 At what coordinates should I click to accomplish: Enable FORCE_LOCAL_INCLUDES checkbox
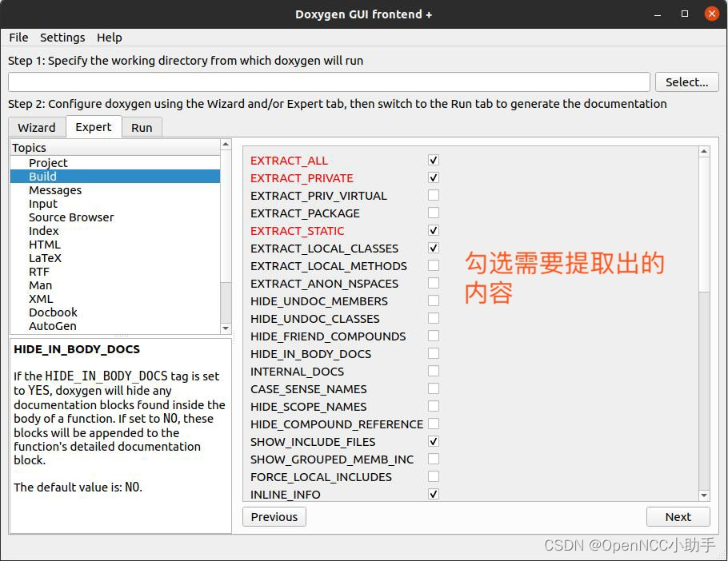[433, 477]
